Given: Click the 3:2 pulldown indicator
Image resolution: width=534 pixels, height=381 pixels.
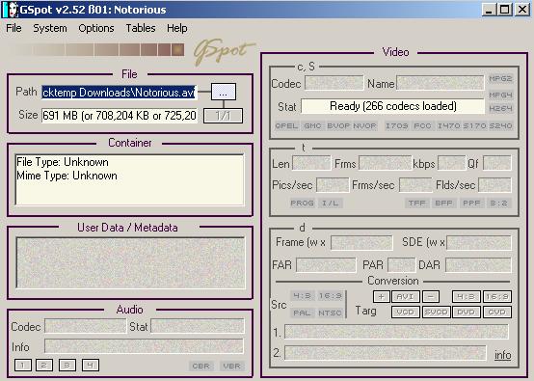Looking at the screenshot, I should point(498,204).
